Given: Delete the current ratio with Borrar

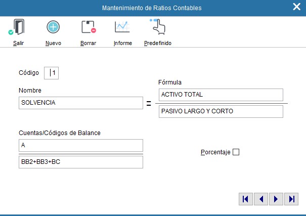Looking at the screenshot, I should 88,27.
